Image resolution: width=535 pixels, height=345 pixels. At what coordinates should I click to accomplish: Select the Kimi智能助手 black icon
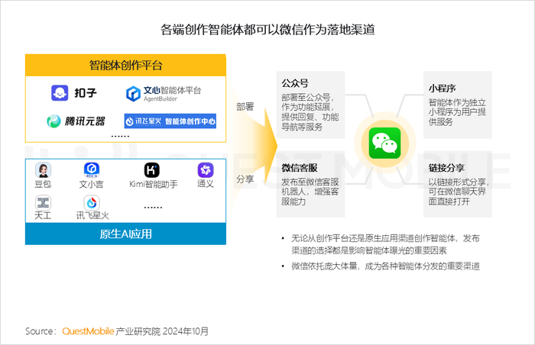coord(152,170)
